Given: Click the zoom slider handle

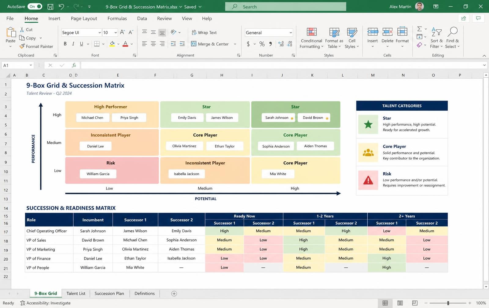Looking at the screenshot, I should point(448,303).
